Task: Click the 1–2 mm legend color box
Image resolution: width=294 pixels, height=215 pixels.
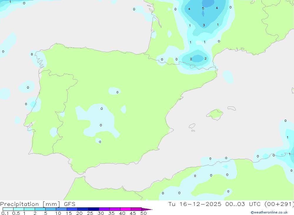Action: [x=29, y=209]
